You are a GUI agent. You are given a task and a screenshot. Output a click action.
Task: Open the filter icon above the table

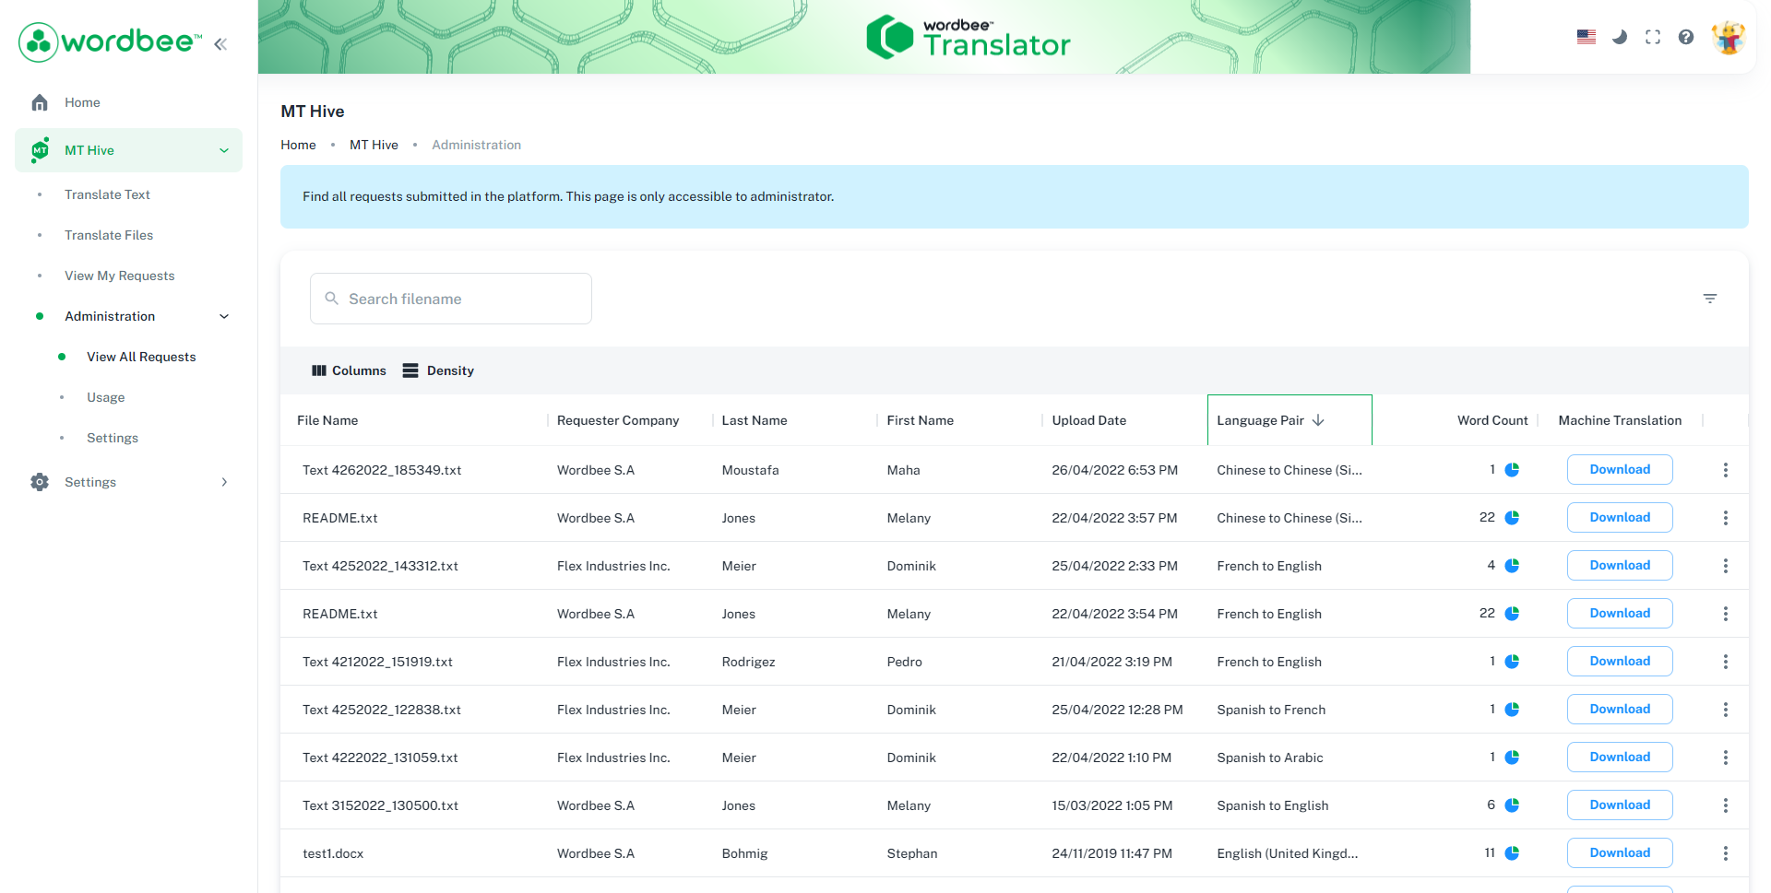point(1710,298)
